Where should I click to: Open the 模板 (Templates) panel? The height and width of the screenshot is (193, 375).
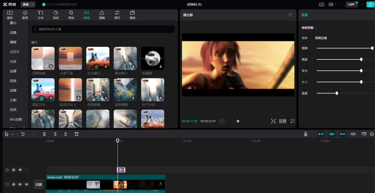tap(132, 15)
